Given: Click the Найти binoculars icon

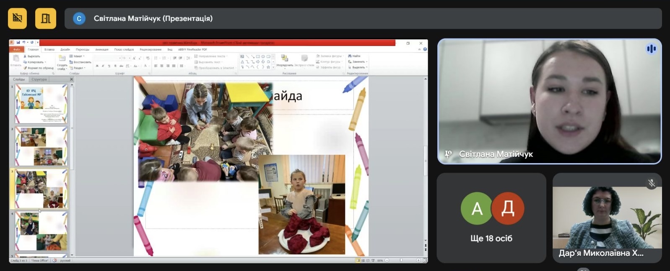Looking at the screenshot, I should pyautogui.click(x=350, y=56).
